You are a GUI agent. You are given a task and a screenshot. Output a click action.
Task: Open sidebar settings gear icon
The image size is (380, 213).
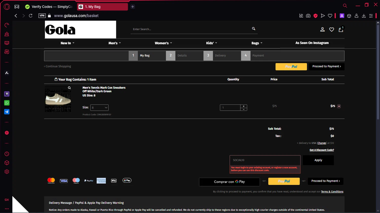(7, 172)
